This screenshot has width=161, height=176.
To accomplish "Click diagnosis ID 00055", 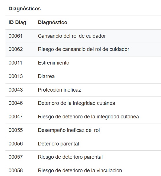I will click(16, 130).
